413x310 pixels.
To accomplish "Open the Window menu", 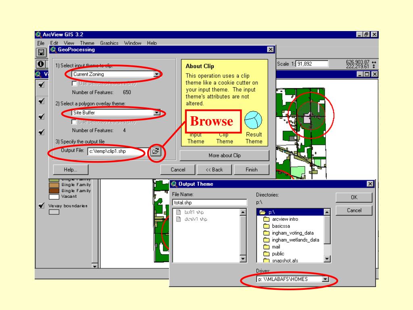I will tap(132, 43).
